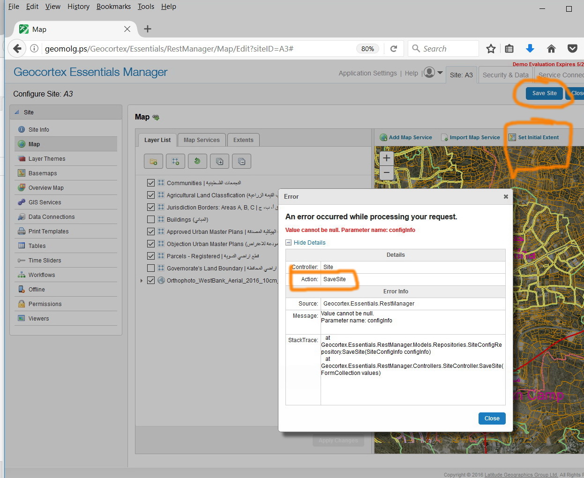The image size is (584, 478).
Task: Toggle the Objection Urban Master Plans checkbox
Action: [x=151, y=244]
